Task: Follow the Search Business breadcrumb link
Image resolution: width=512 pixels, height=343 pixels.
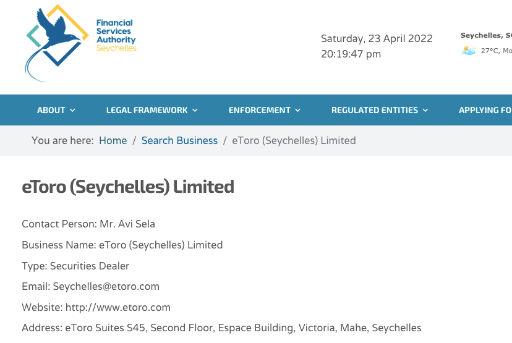Action: (x=179, y=140)
